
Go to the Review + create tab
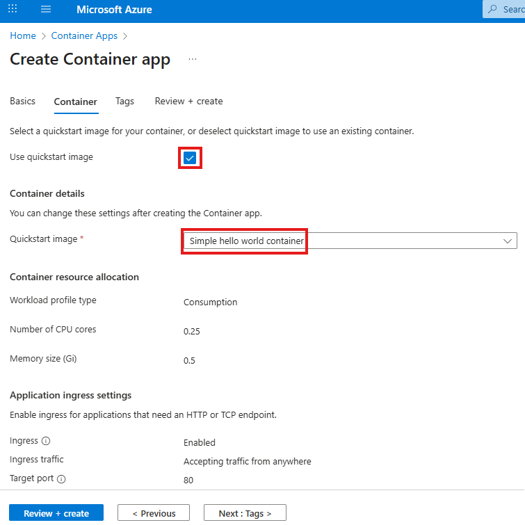188,102
